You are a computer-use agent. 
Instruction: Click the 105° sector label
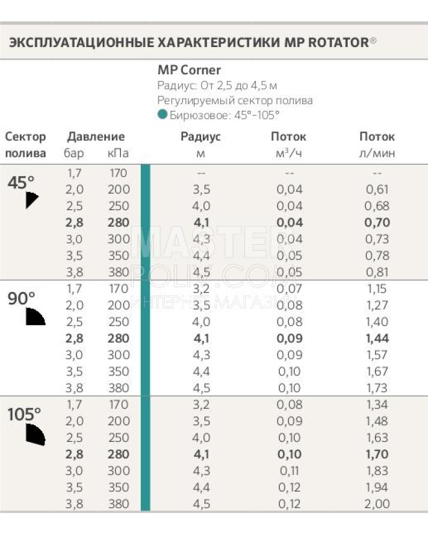24,414
